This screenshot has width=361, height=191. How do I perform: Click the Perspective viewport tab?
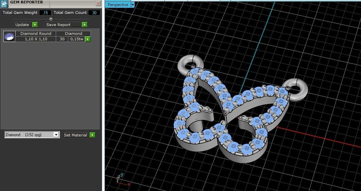(x=118, y=5)
